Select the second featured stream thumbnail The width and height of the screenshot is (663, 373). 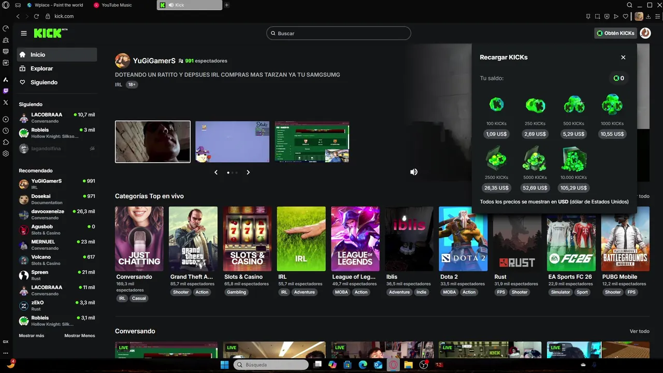pos(232,141)
